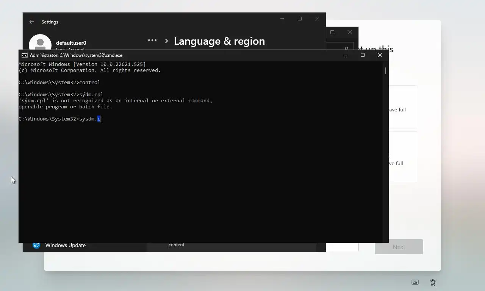Click the command prompt scrollbar thumb
Screen dimensions: 485x291
point(386,70)
